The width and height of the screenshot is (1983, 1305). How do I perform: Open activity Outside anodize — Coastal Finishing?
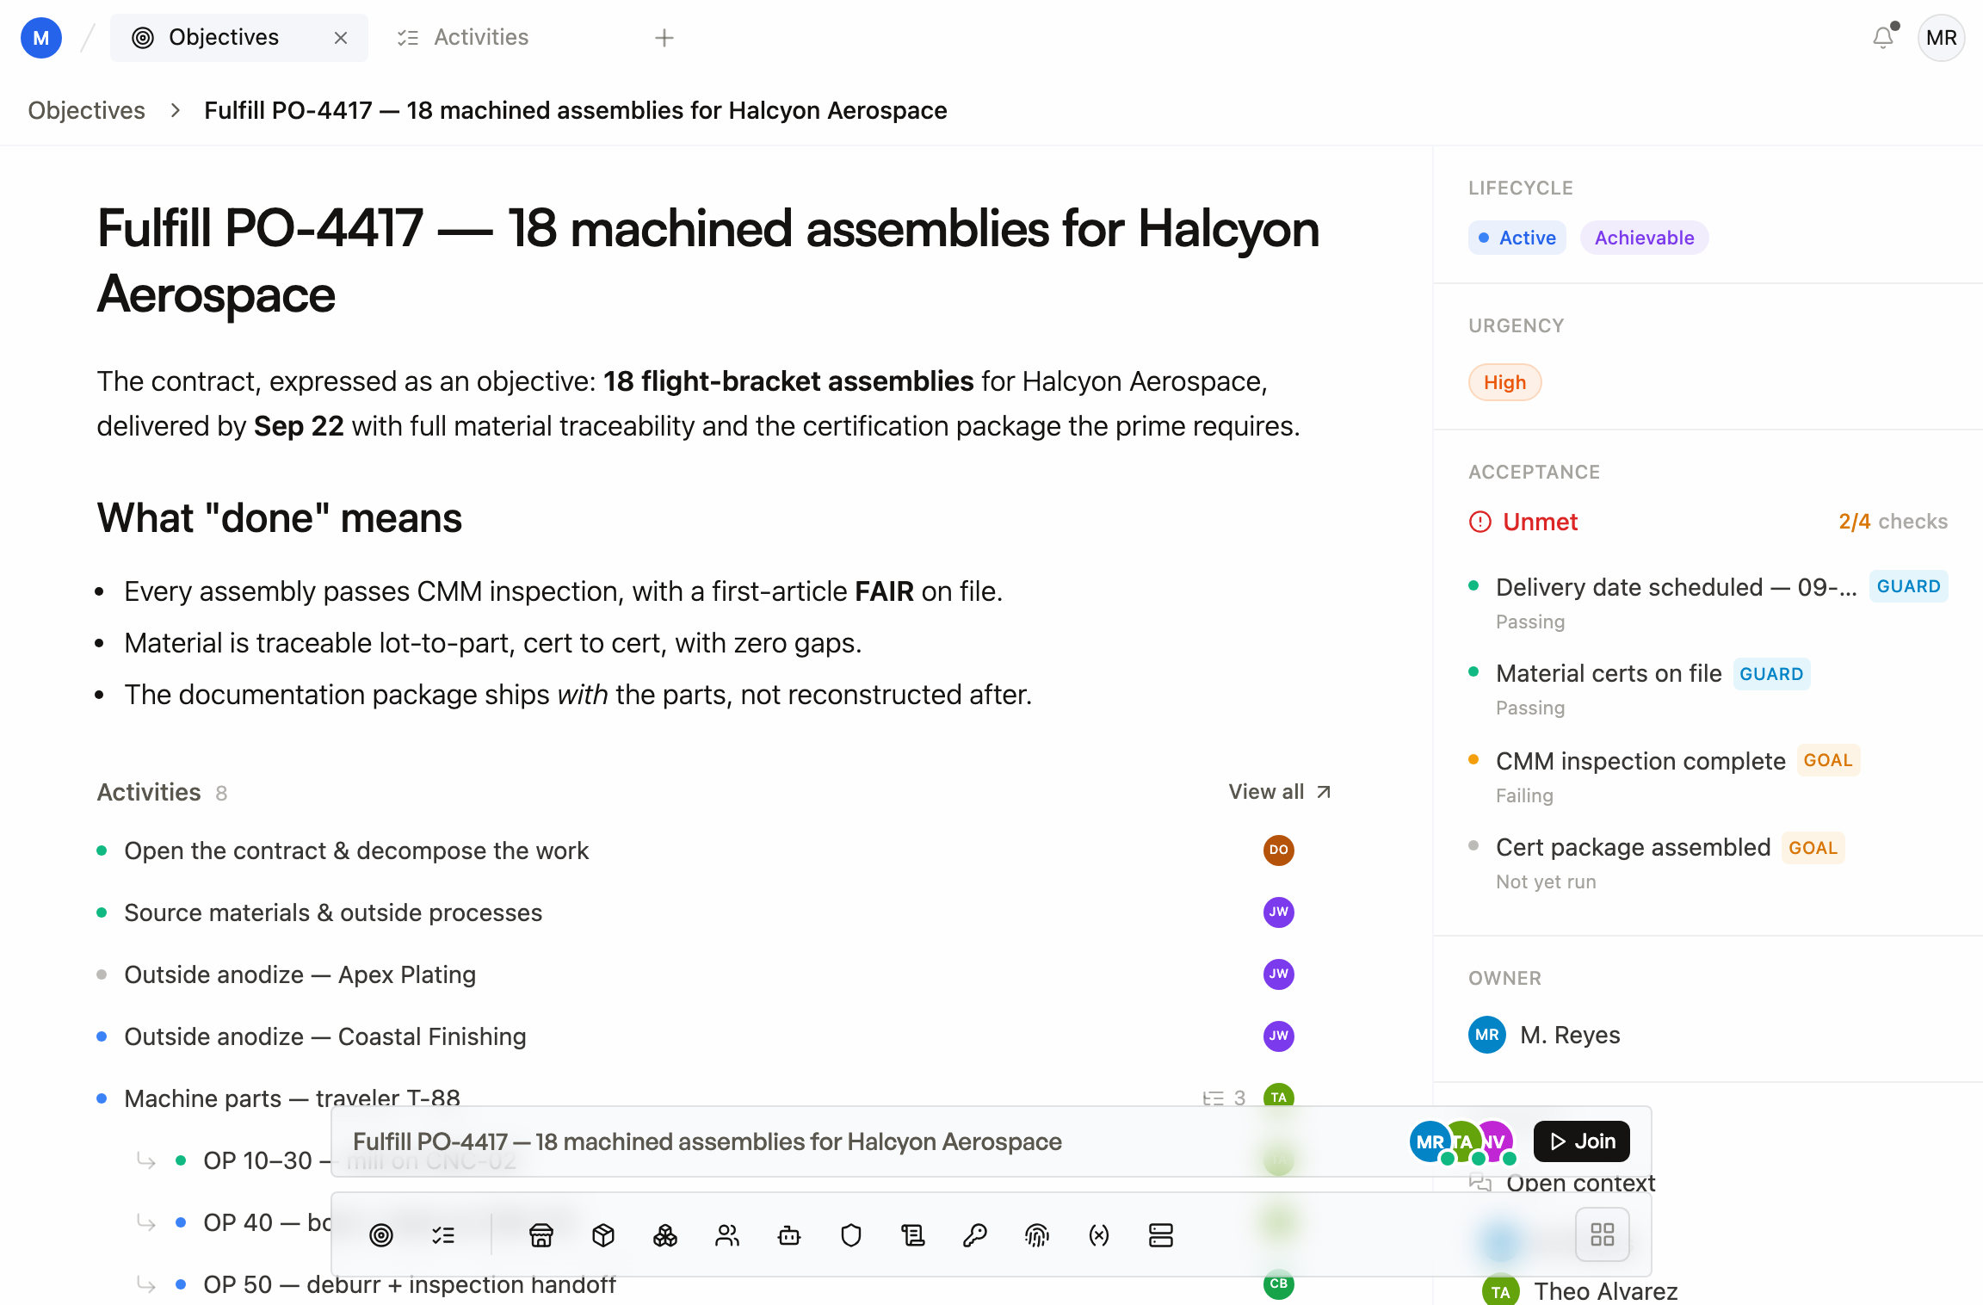tap(325, 1036)
